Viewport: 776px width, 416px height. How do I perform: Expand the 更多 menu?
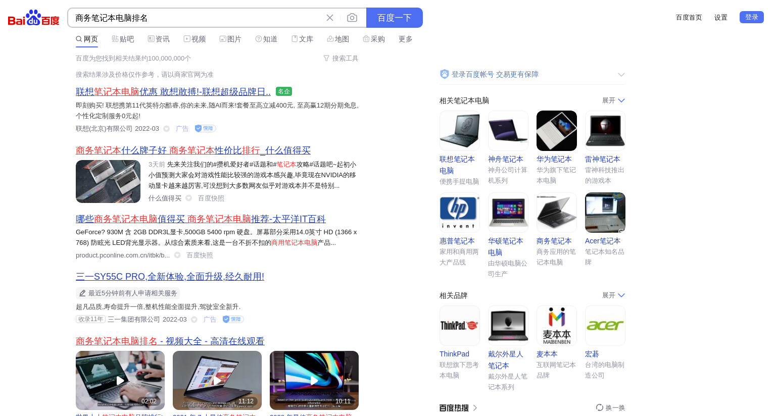pyautogui.click(x=406, y=39)
